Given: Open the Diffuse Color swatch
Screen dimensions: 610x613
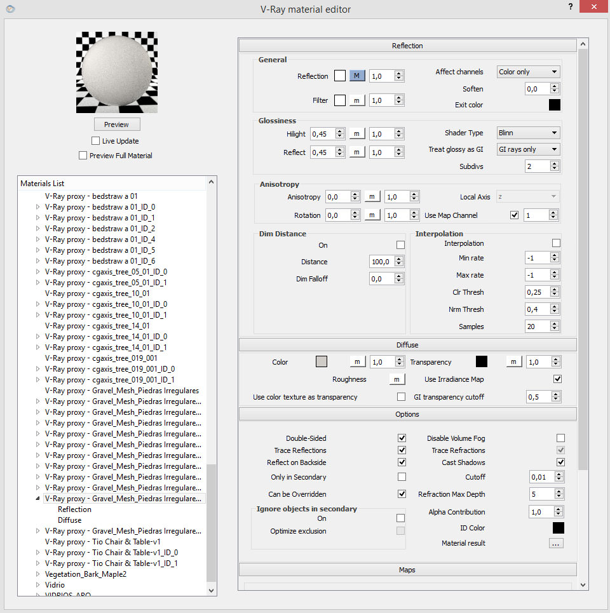Looking at the screenshot, I should click(322, 362).
